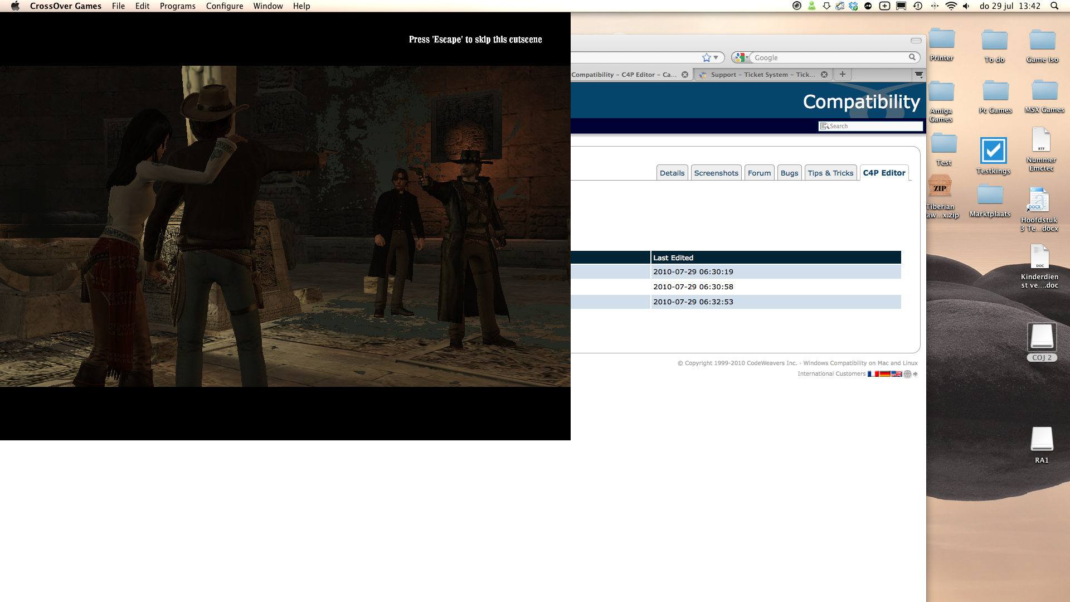Select the Google icon in the search box
This screenshot has height=602, width=1070.
tap(740, 57)
